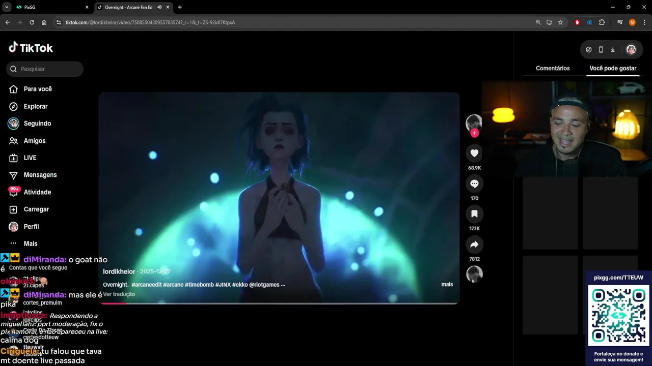The height and width of the screenshot is (366, 652).
Task: Open the sound disc below share
Action: [474, 274]
